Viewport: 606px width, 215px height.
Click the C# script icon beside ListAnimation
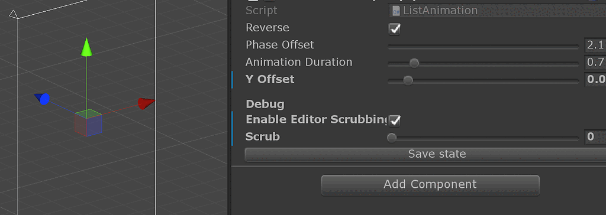(396, 11)
